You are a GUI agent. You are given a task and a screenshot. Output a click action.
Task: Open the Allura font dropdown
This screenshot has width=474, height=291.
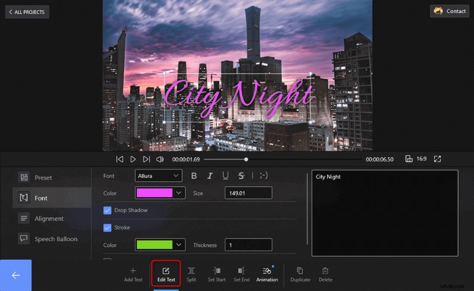[x=158, y=176]
